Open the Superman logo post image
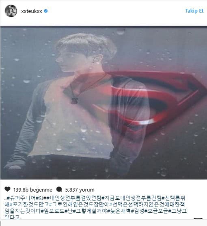The width and height of the screenshot is (207, 226). 103,102
